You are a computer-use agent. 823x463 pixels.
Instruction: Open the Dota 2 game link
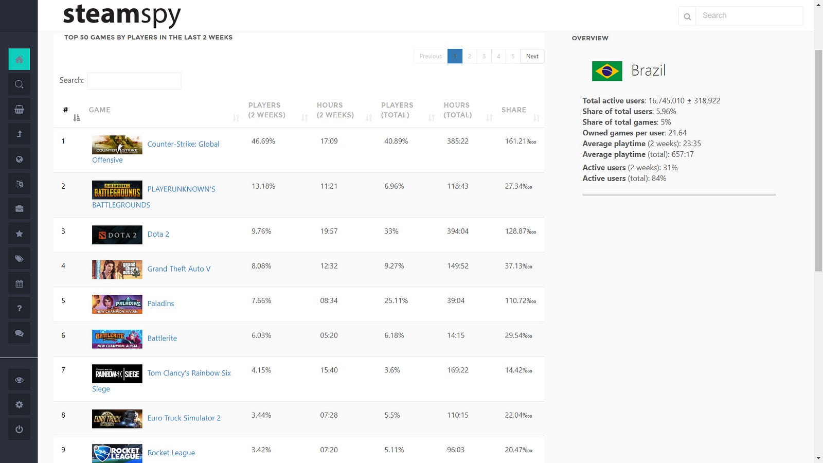[x=158, y=234]
